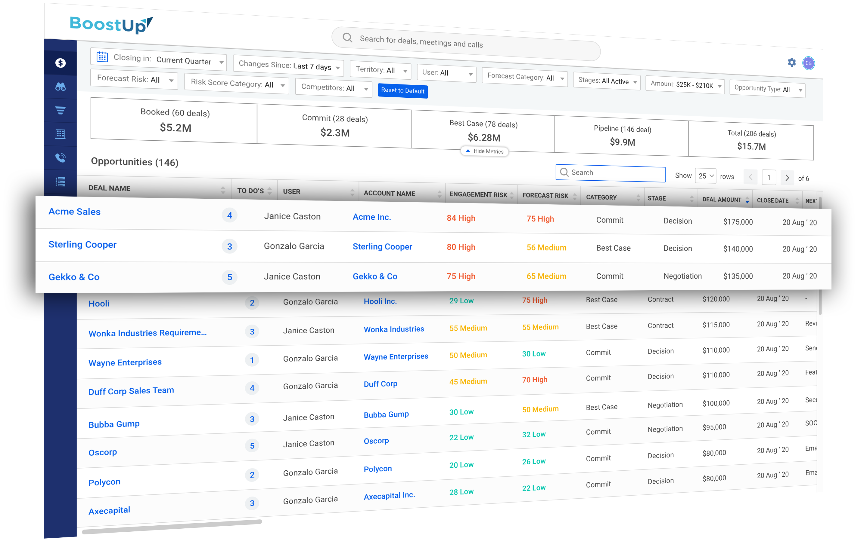Screen dimensions: 867x541
Task: Sort by Engagement Risk column arrows
Action: click(511, 195)
